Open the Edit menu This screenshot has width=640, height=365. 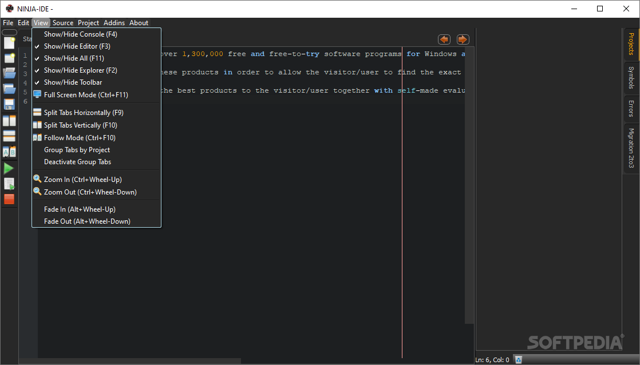(x=23, y=23)
